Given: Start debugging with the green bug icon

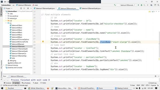Looking at the screenshot, I should point(141,5).
